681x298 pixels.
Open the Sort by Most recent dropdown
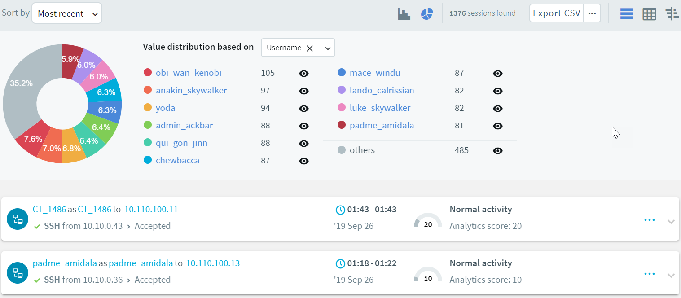coord(95,14)
